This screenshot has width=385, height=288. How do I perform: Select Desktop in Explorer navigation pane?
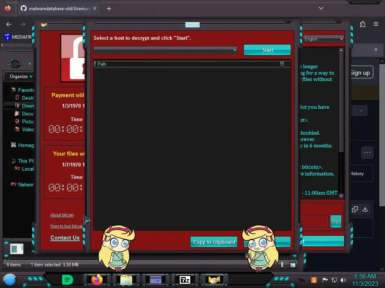(24, 98)
